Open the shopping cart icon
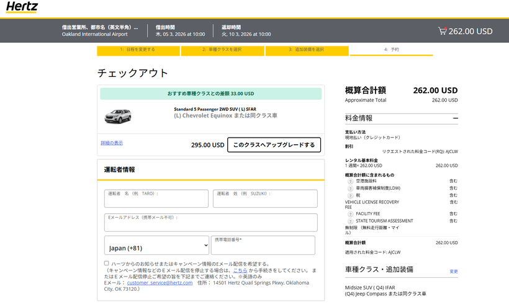The image size is (509, 305). tap(441, 31)
